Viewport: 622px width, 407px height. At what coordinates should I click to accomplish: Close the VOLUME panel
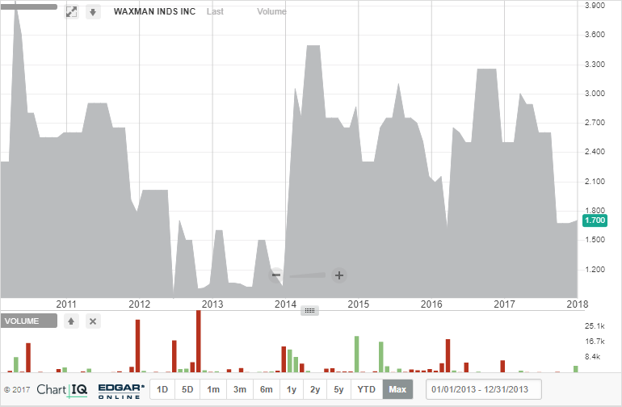tap(93, 321)
